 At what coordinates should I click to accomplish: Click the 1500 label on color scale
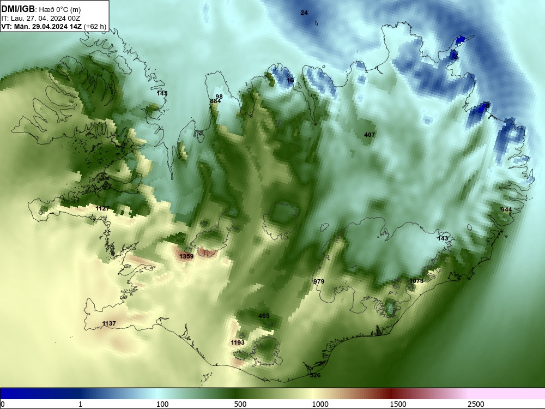398,404
